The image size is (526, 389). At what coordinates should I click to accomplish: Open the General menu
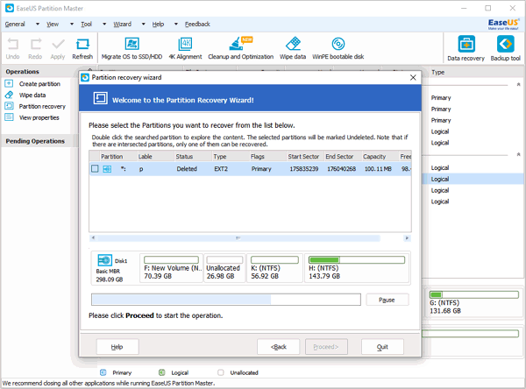[15, 25]
